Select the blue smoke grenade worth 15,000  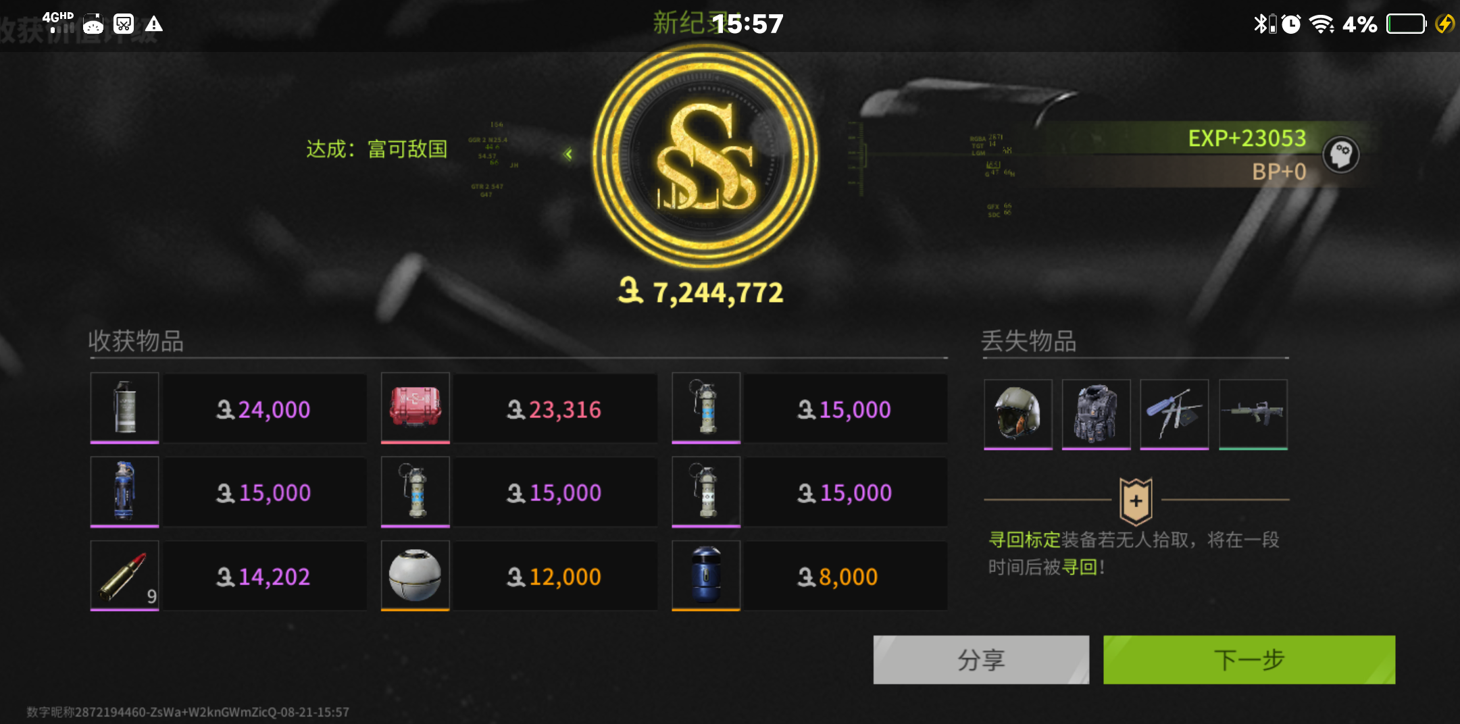tap(125, 492)
